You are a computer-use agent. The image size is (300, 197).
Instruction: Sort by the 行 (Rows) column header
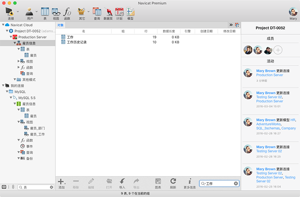tap(146, 31)
